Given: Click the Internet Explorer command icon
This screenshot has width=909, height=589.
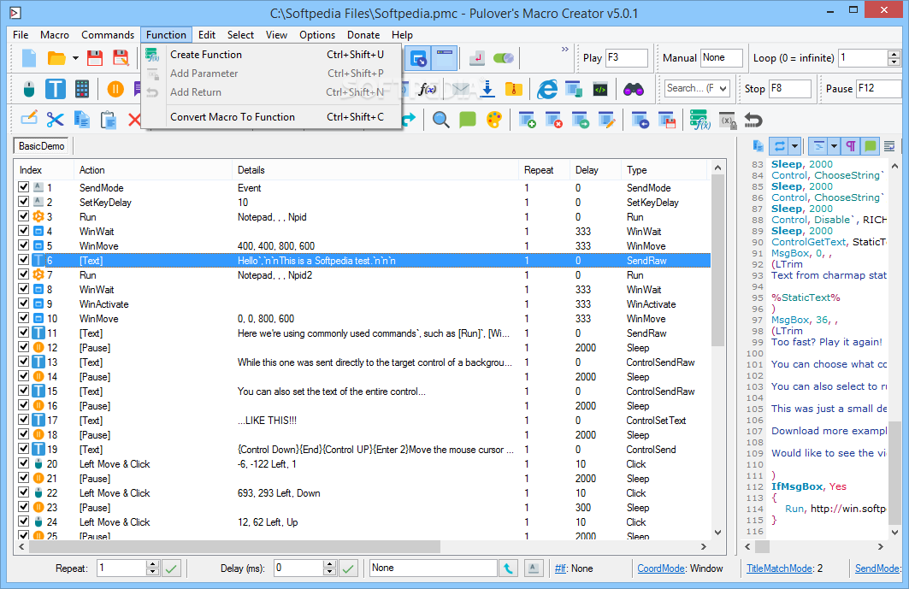Looking at the screenshot, I should coord(546,89).
